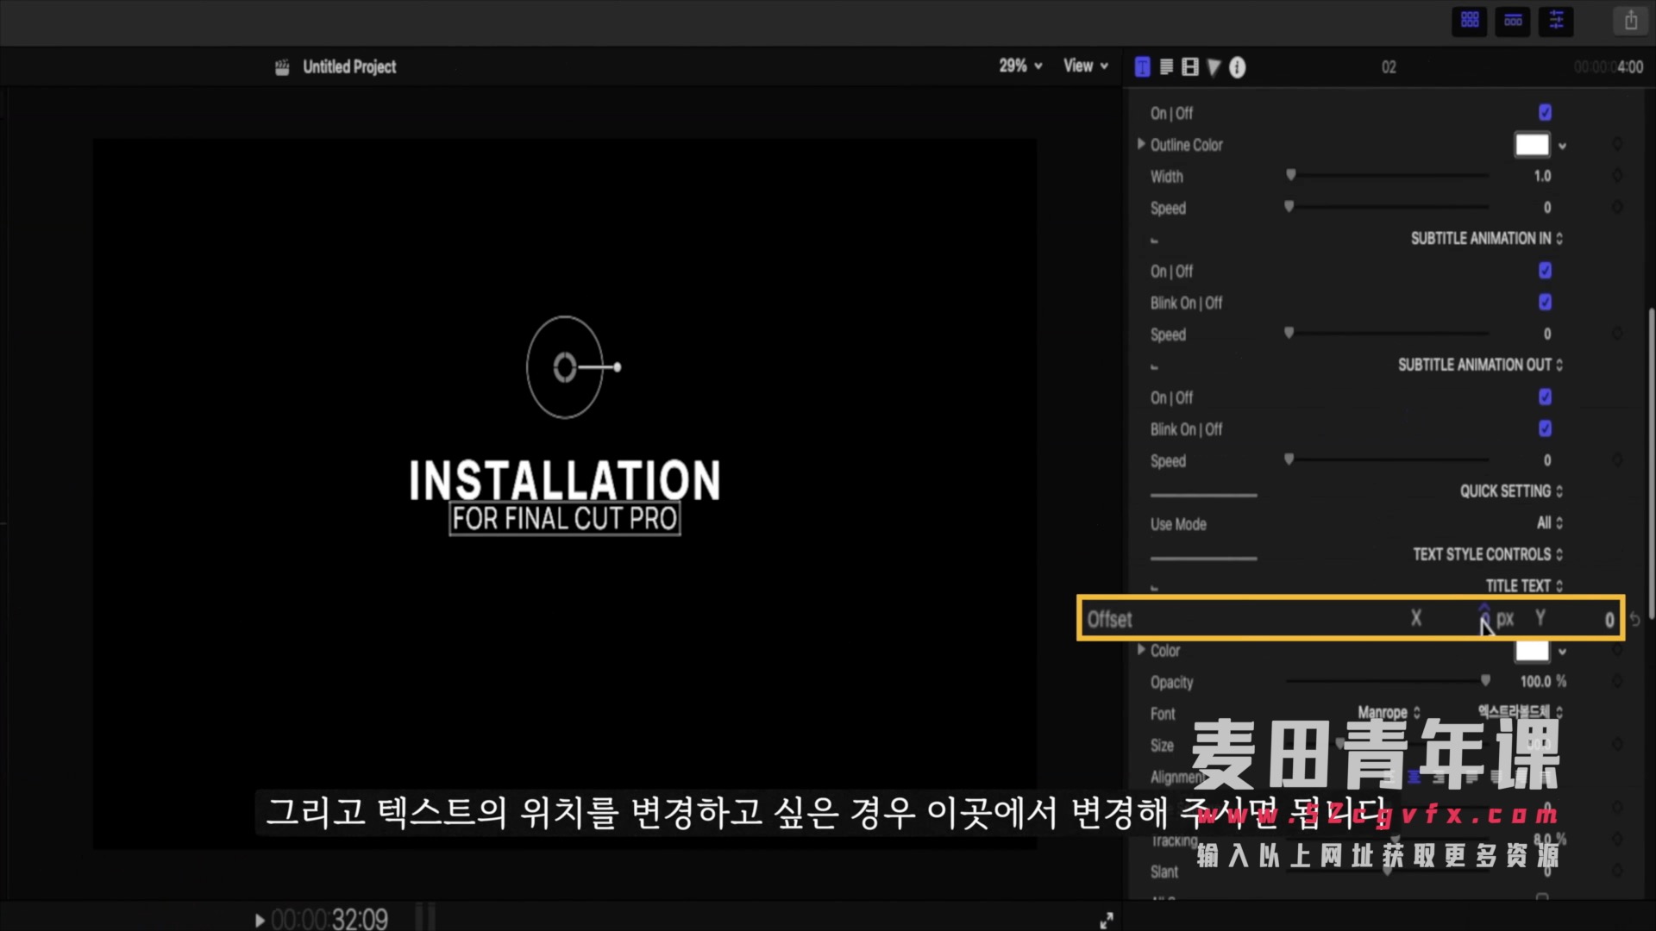
Task: Open the font style popup next to Manrope
Action: [x=1521, y=711]
